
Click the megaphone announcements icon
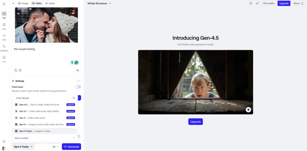257,3
